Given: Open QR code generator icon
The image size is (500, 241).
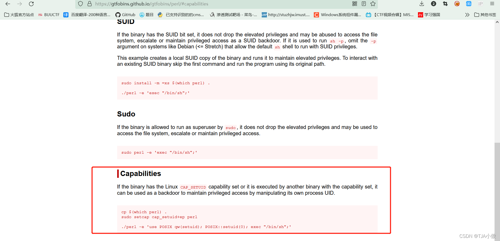Looking at the screenshot, I should coord(355,4).
